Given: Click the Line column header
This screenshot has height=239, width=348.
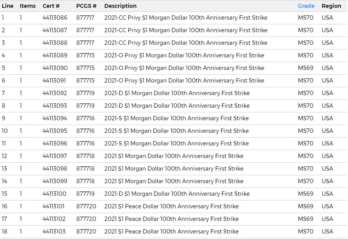Looking at the screenshot, I should click(7, 6).
